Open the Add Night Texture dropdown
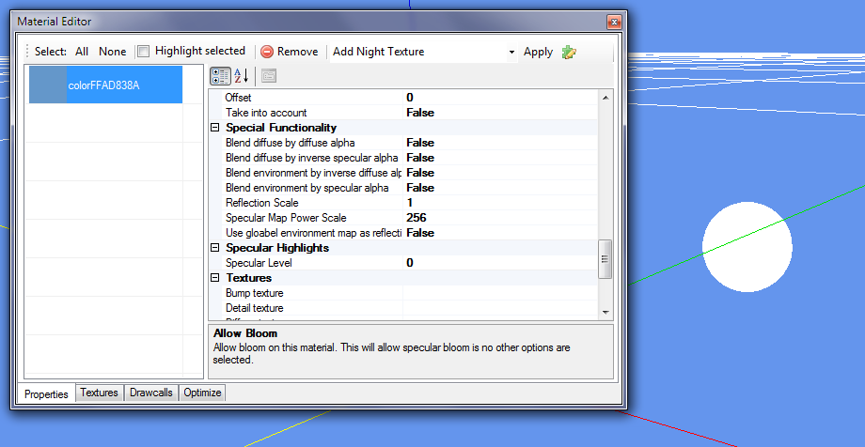865x447 pixels. pyautogui.click(x=511, y=52)
